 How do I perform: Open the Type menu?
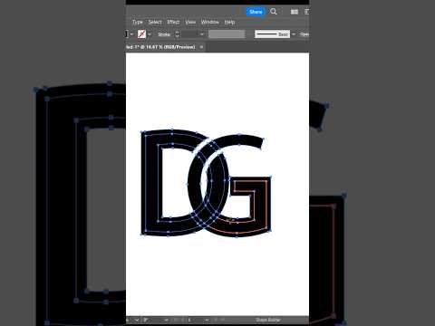[138, 22]
